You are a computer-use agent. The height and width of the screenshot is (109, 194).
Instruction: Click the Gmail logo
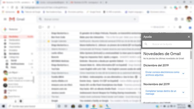tap(17, 19)
